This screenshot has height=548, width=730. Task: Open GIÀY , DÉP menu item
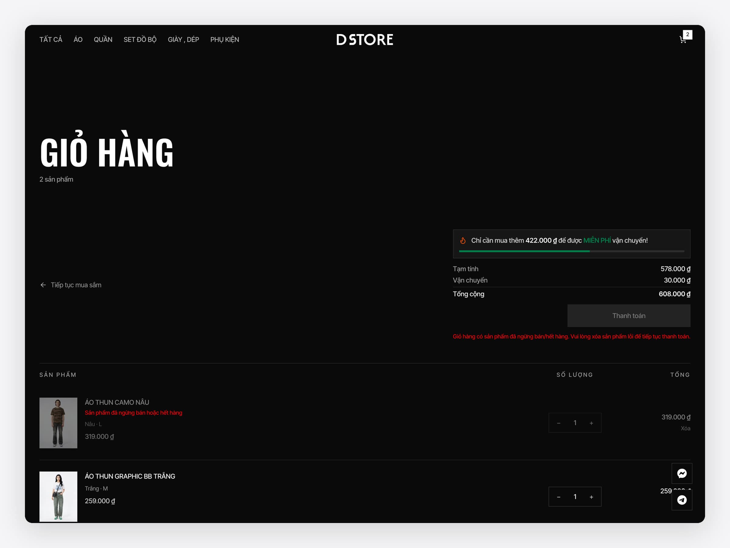pyautogui.click(x=183, y=40)
